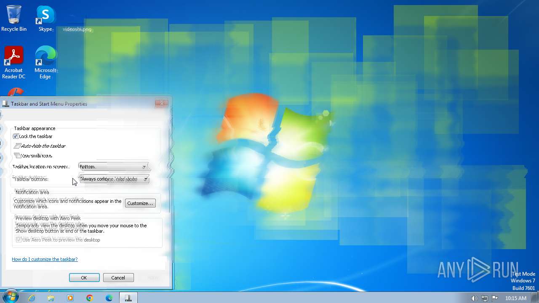Click the Cancel button

[118, 278]
